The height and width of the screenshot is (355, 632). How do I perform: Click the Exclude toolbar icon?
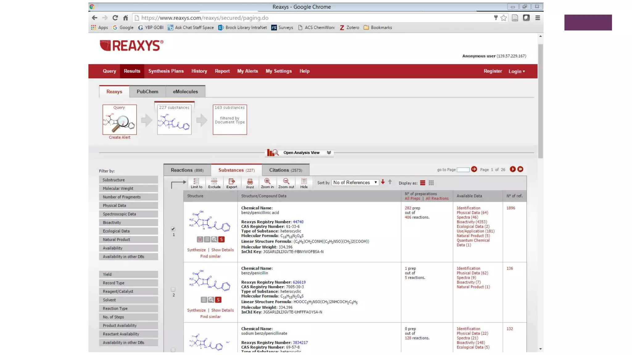point(214,183)
